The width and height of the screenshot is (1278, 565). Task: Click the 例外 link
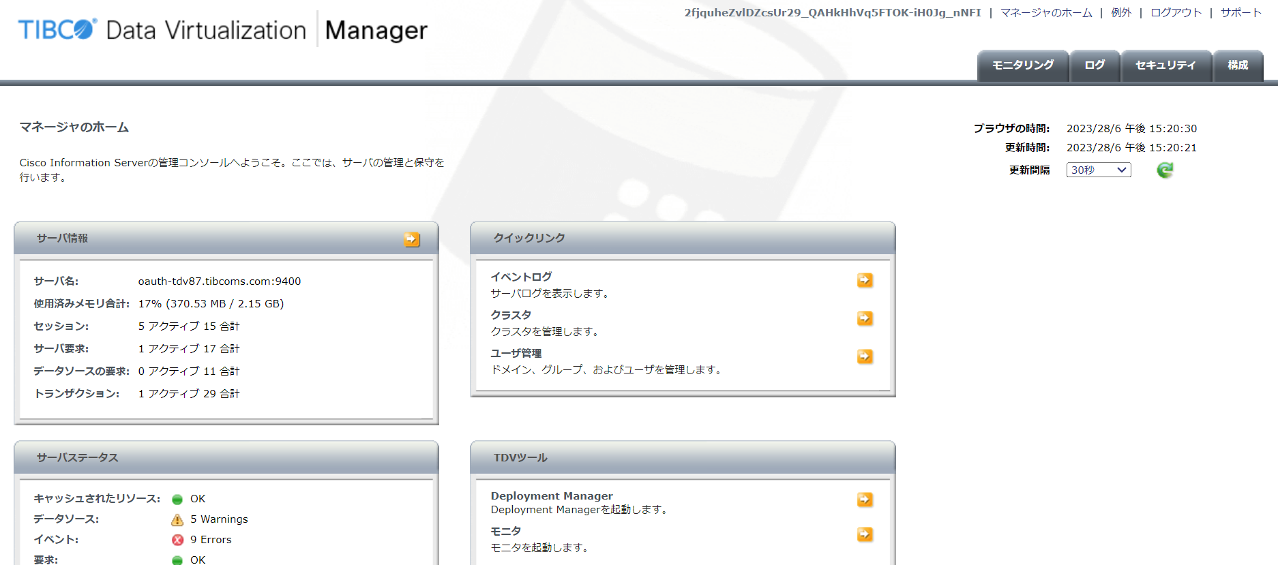[1121, 13]
